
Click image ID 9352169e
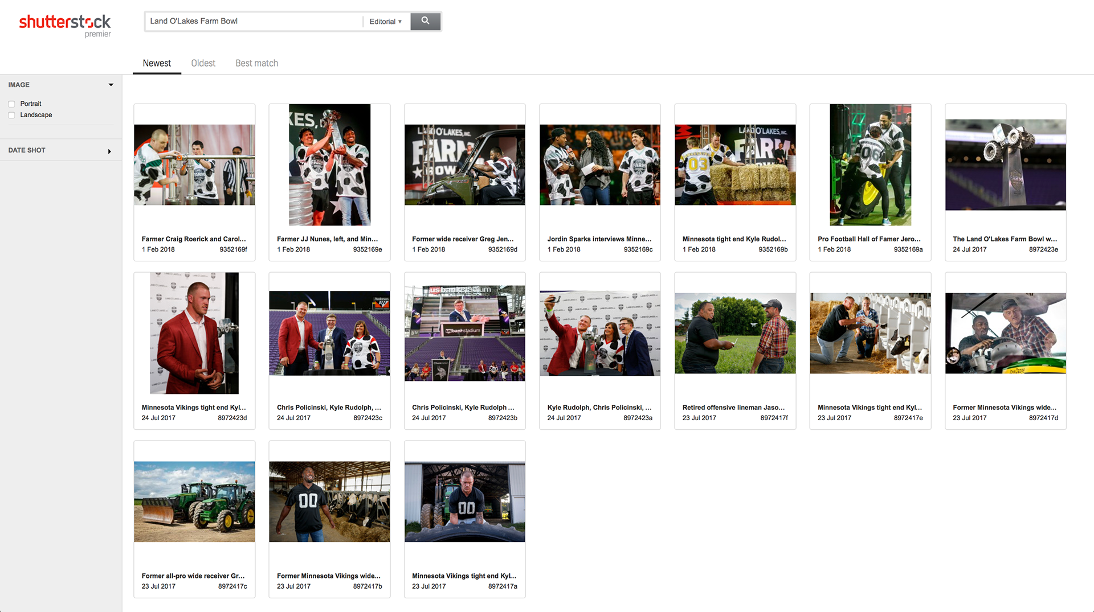(x=368, y=249)
